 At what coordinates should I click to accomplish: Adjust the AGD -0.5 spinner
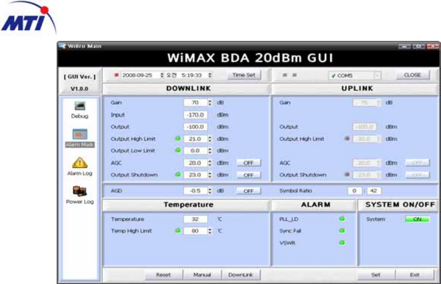[210, 191]
